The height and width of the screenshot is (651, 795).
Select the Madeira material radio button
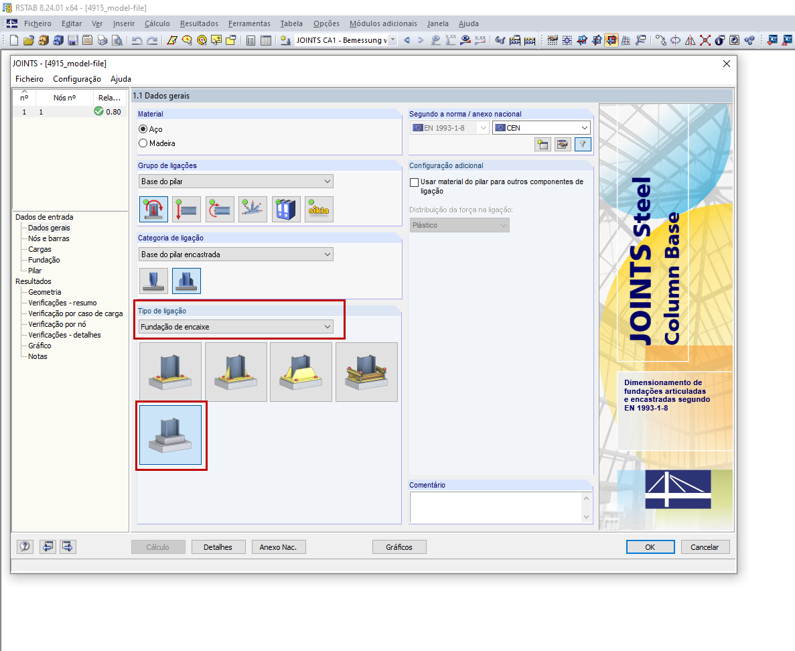(x=143, y=143)
